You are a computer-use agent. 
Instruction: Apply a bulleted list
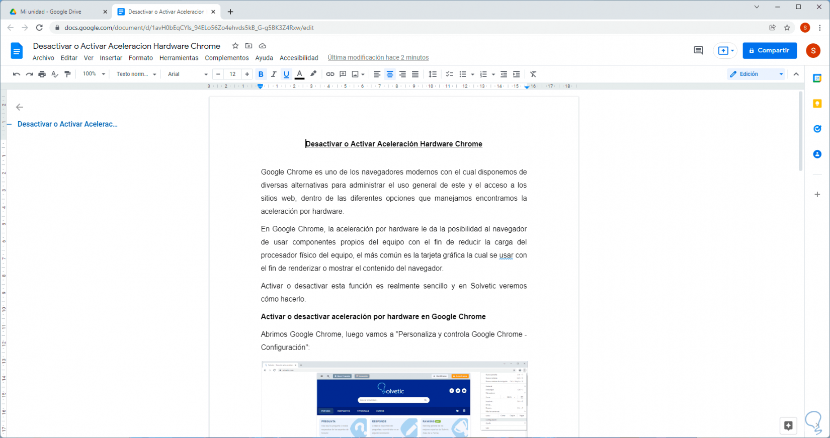point(463,74)
